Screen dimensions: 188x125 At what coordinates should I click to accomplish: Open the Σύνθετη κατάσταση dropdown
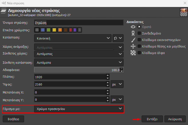point(79,62)
